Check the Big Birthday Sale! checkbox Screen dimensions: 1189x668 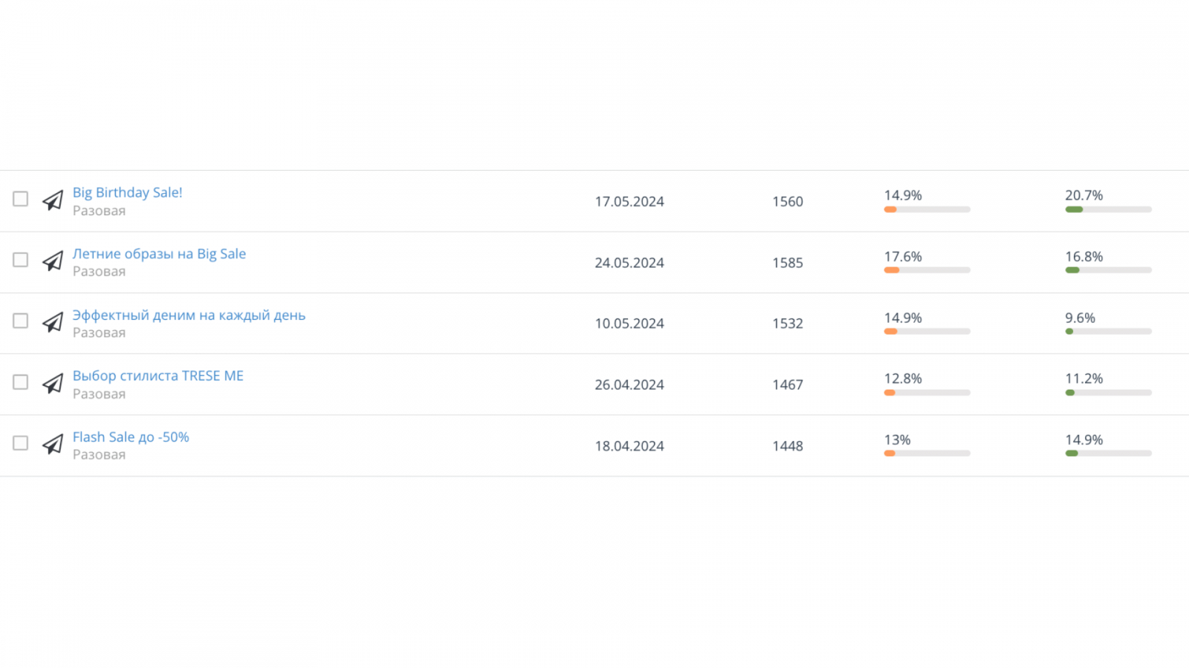(x=21, y=199)
